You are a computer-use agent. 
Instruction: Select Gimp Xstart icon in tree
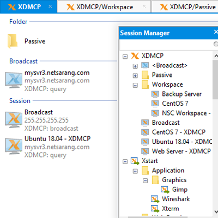pyautogui.click(x=165, y=190)
